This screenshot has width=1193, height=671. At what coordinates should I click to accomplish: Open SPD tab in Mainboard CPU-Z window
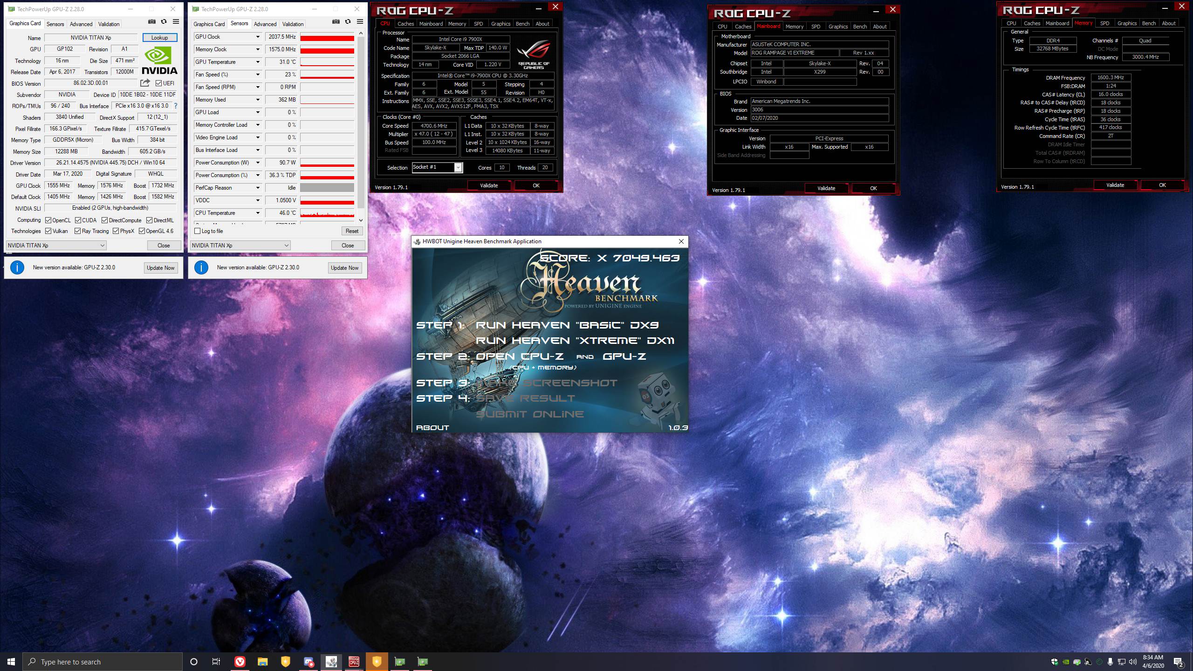[816, 27]
